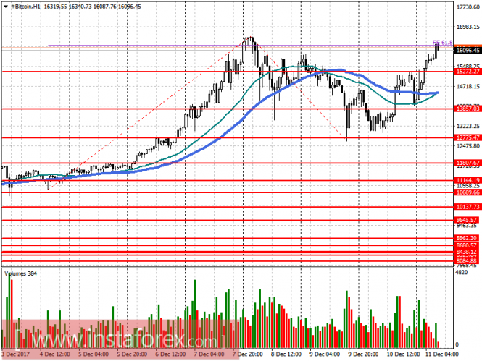Select the 8962.30 price level label
This screenshot has width=482, height=361.
click(x=466, y=237)
